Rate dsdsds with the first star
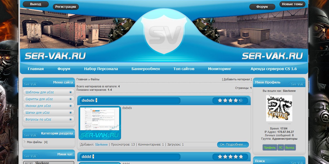 pos(220,100)
